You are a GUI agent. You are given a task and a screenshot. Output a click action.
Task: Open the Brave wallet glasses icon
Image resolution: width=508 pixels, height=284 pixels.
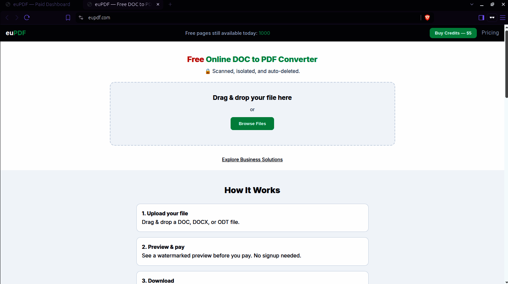(492, 18)
